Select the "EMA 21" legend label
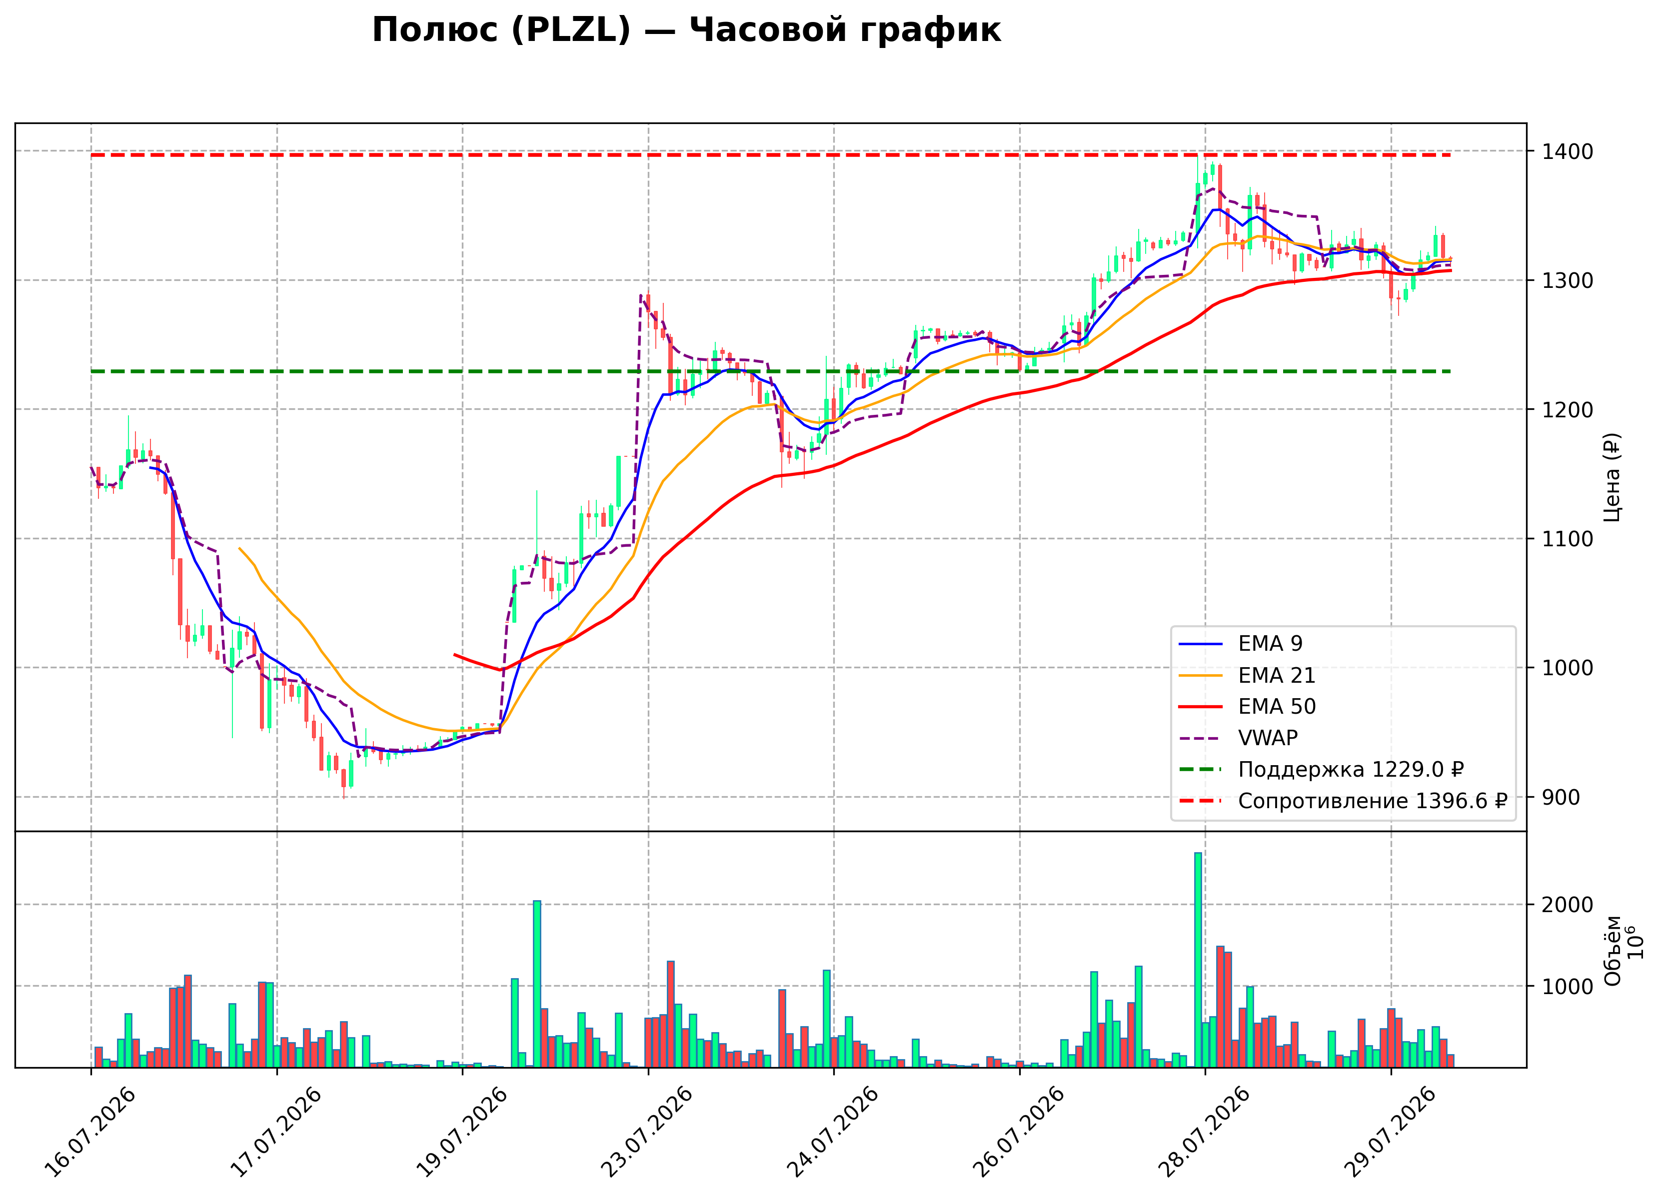The image size is (1663, 1196). [1277, 675]
